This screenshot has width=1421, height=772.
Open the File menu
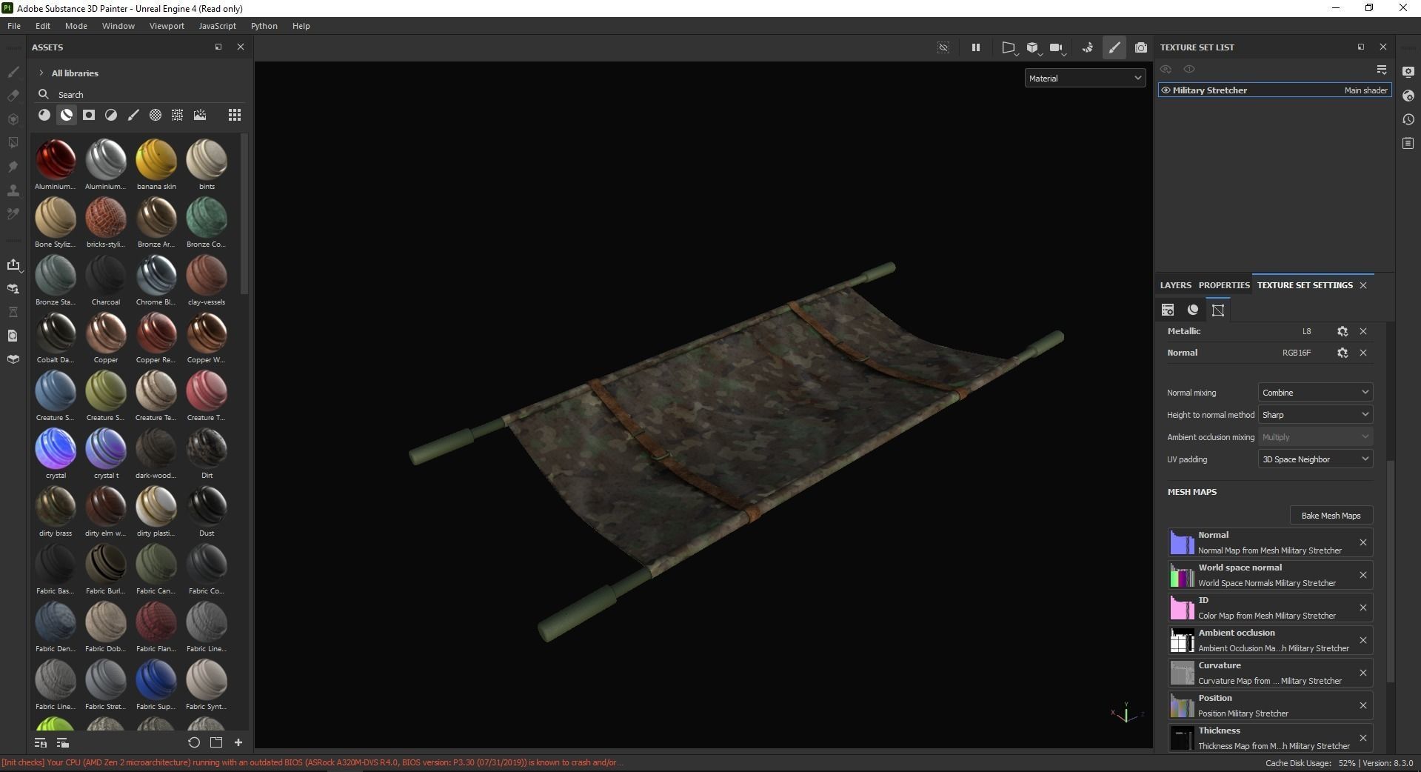click(14, 26)
